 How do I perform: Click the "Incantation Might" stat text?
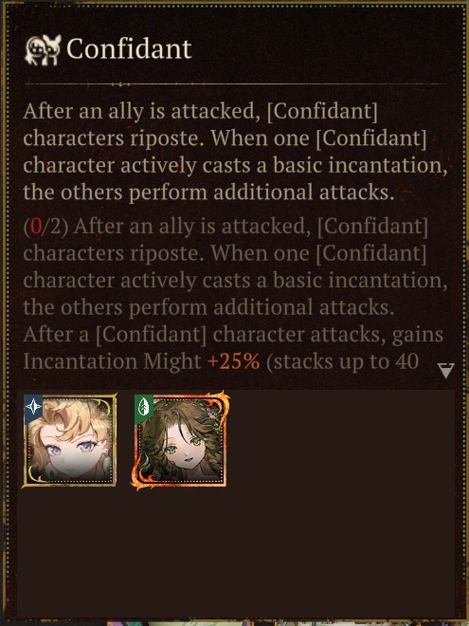[112, 362]
